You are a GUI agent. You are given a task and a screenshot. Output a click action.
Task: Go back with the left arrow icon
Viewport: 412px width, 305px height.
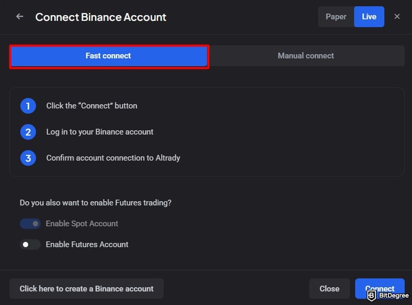[x=20, y=17]
